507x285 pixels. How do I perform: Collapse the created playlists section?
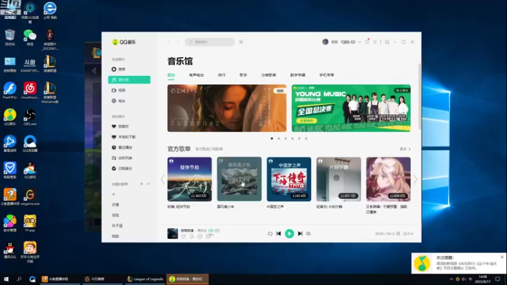pyautogui.click(x=148, y=184)
